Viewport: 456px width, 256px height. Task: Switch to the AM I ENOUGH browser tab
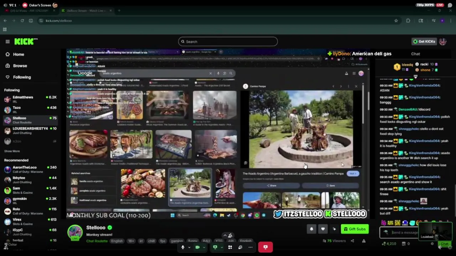pos(29,11)
